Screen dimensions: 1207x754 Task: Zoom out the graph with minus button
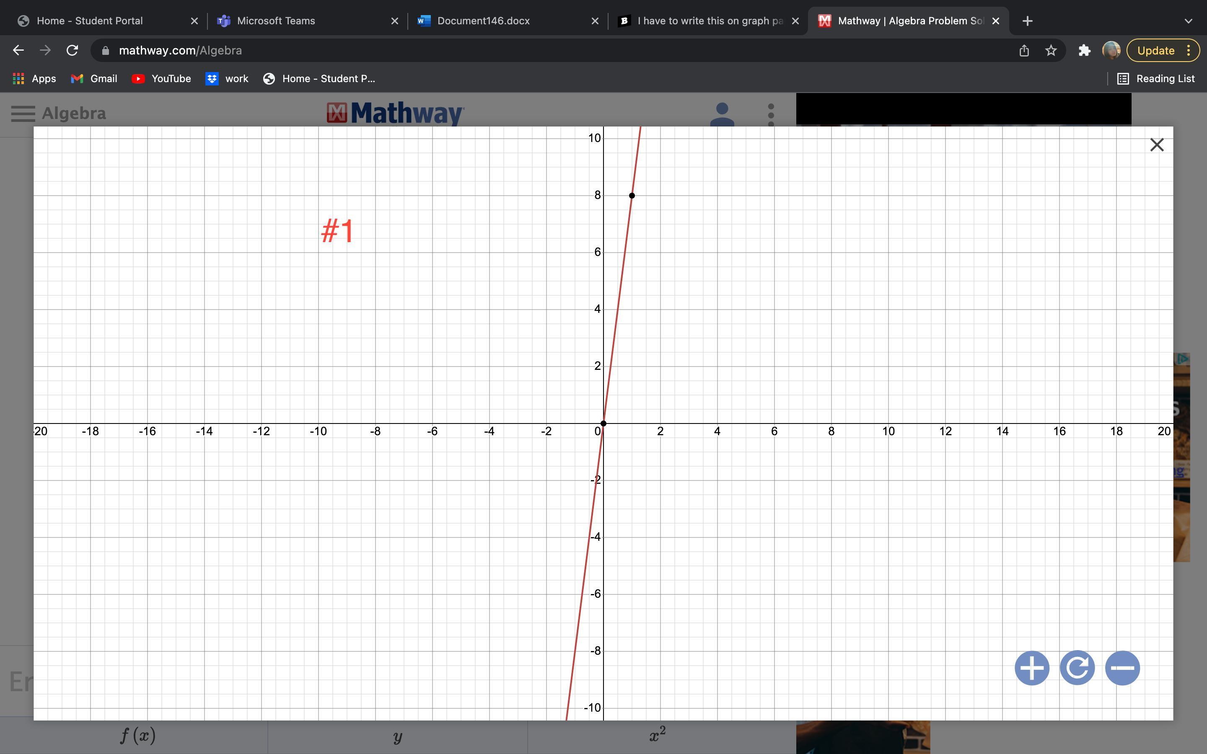pyautogui.click(x=1122, y=668)
